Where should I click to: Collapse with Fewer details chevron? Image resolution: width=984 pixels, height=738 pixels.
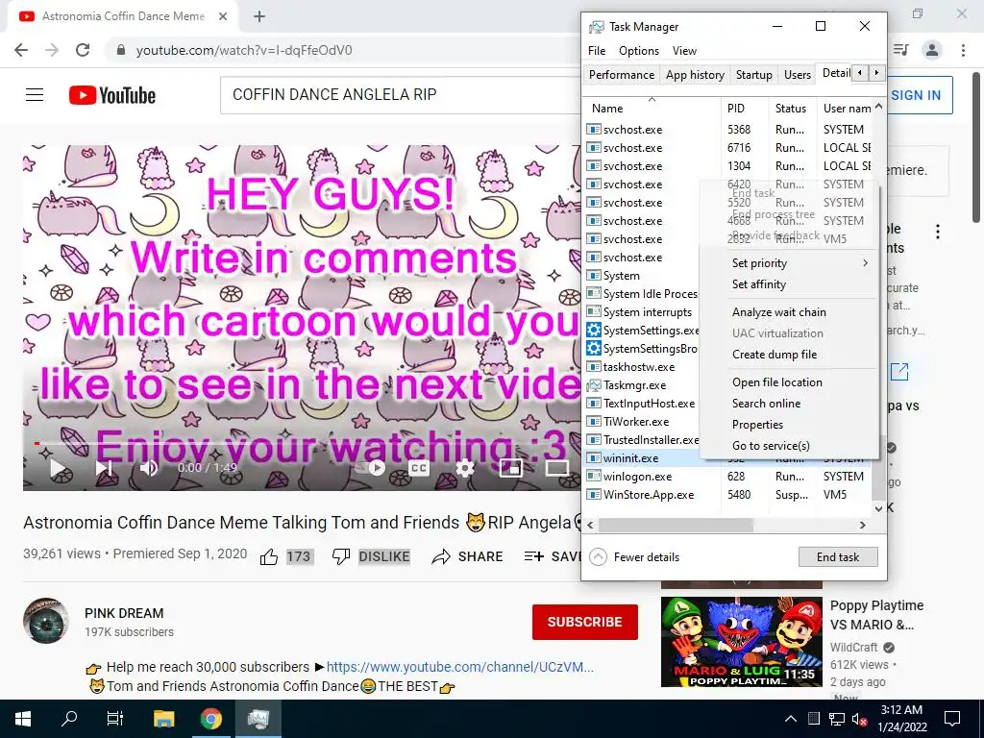[598, 556]
